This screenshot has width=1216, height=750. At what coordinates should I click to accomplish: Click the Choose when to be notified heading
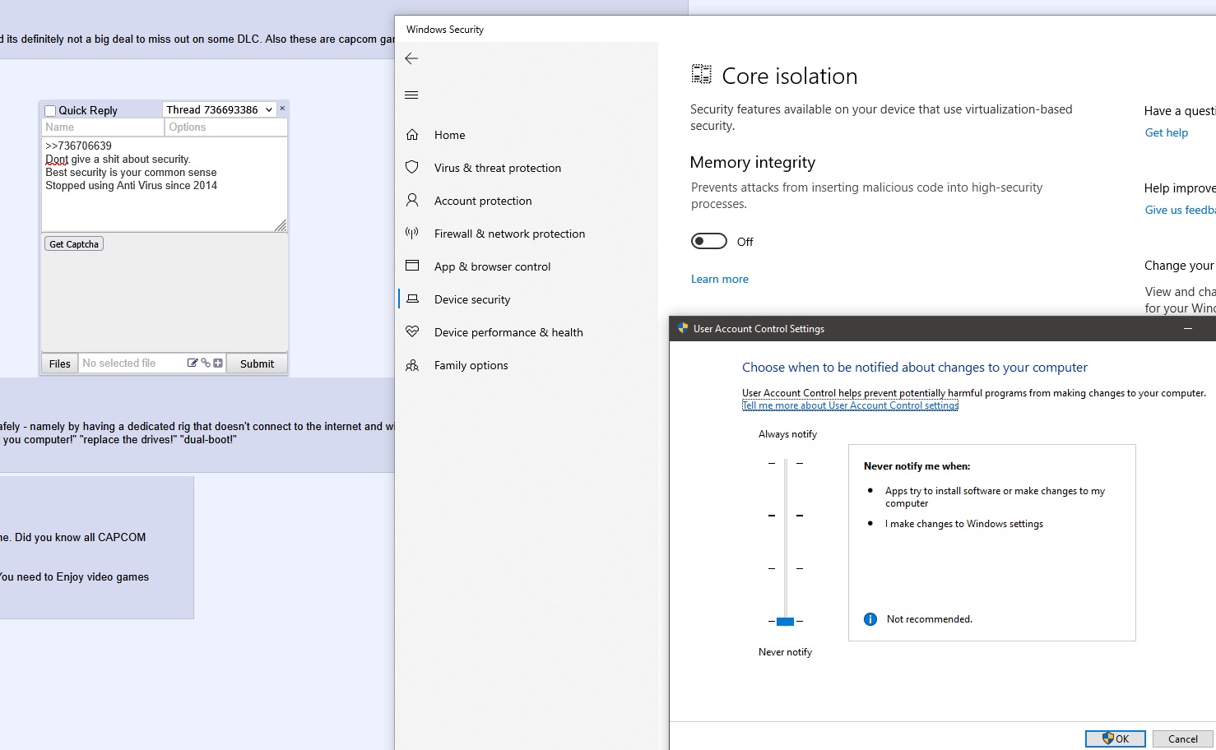[915, 368]
